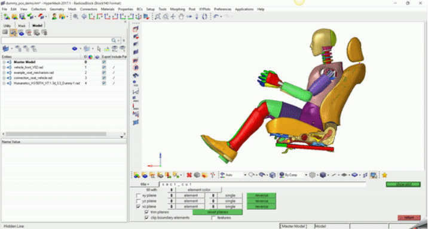Screen dimensions: 428x229
Task: Open the Auto selection mode dropdown
Action: (x=245, y=175)
